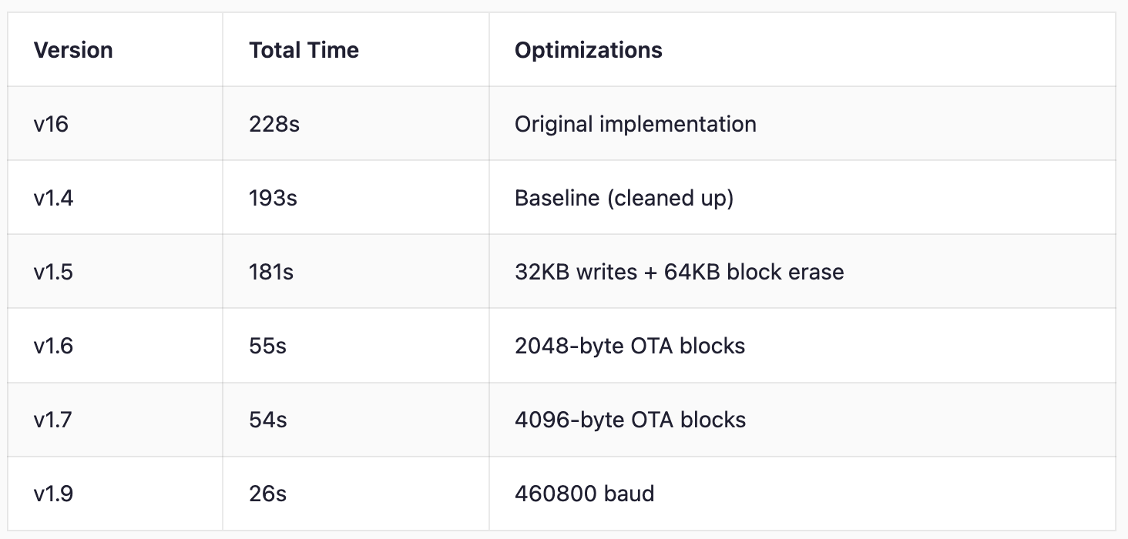Screen dimensions: 1128x539
Task: Click the v1.6 version cell
Action: pyautogui.click(x=53, y=346)
